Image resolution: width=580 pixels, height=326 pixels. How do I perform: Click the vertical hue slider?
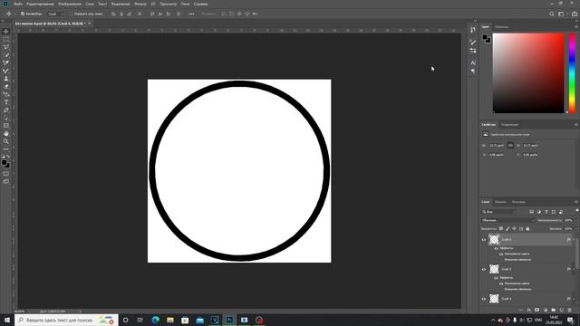pos(572,72)
